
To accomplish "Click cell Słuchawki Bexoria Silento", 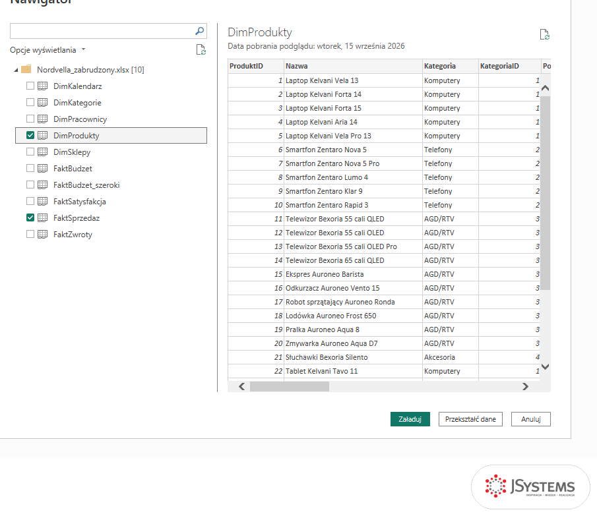I will coord(353,357).
